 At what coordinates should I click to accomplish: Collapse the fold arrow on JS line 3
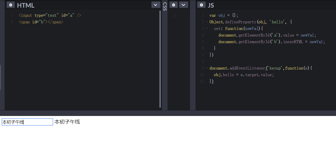[207, 29]
